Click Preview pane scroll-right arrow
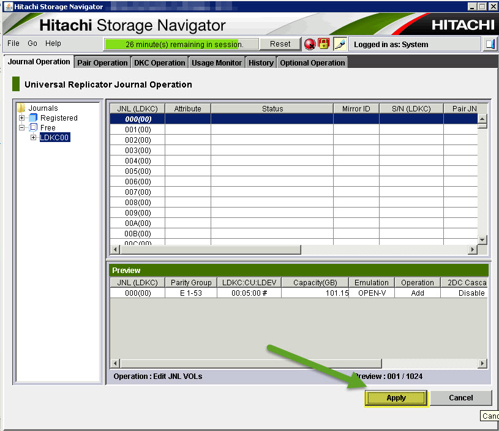Viewport: 499px width, 431px height. (x=482, y=363)
